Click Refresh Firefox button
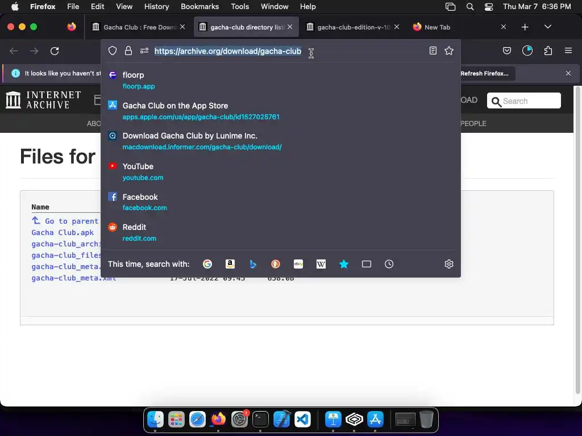 [x=484, y=73]
